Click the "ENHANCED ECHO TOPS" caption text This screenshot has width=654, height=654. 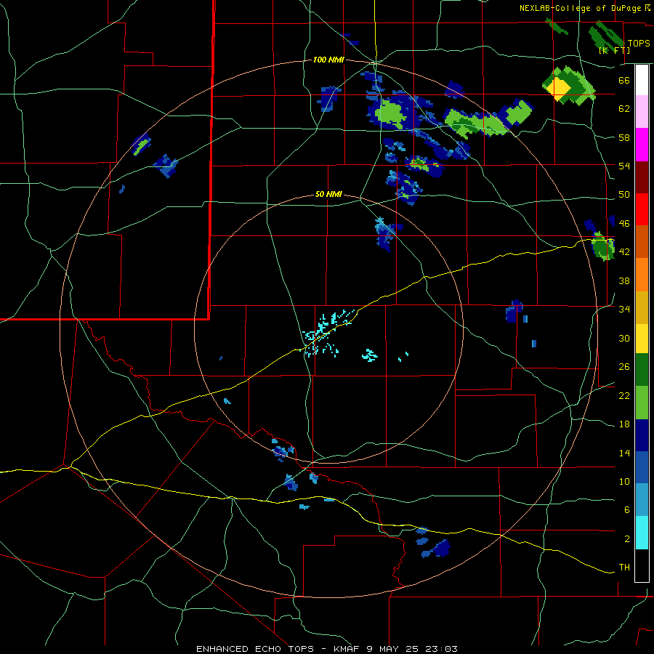tap(255, 649)
